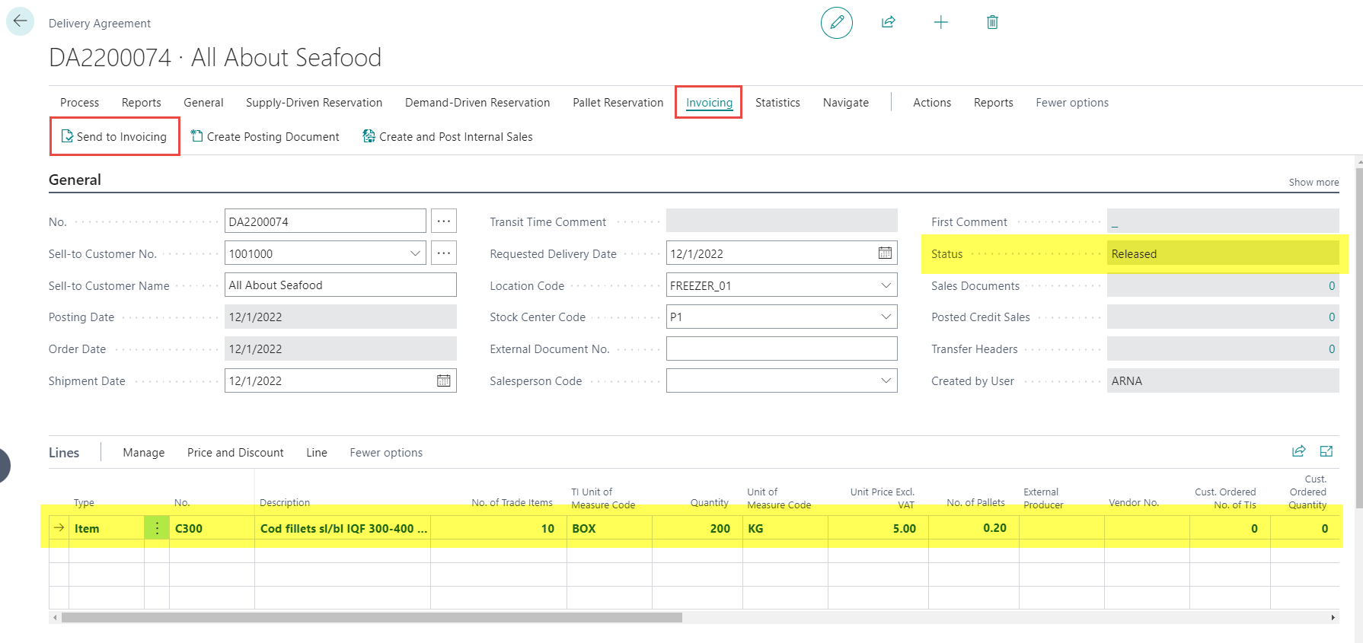Click the trash delete icon
1363x643 pixels.
pos(992,23)
